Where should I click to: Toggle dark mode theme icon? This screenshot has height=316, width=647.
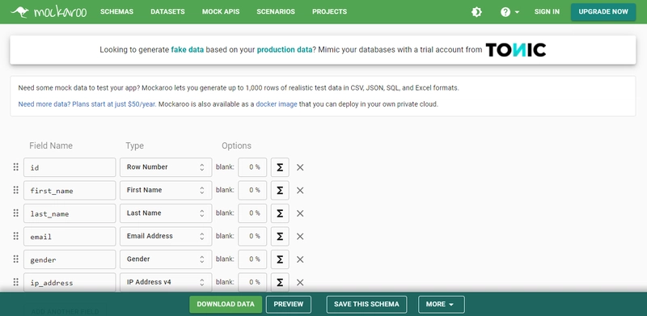476,12
